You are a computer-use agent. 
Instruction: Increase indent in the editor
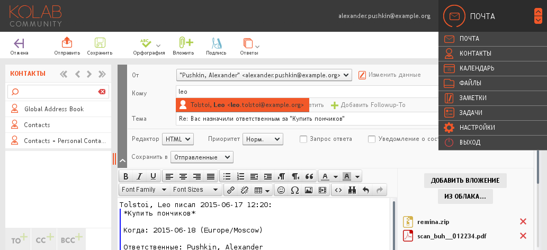[x=267, y=177]
